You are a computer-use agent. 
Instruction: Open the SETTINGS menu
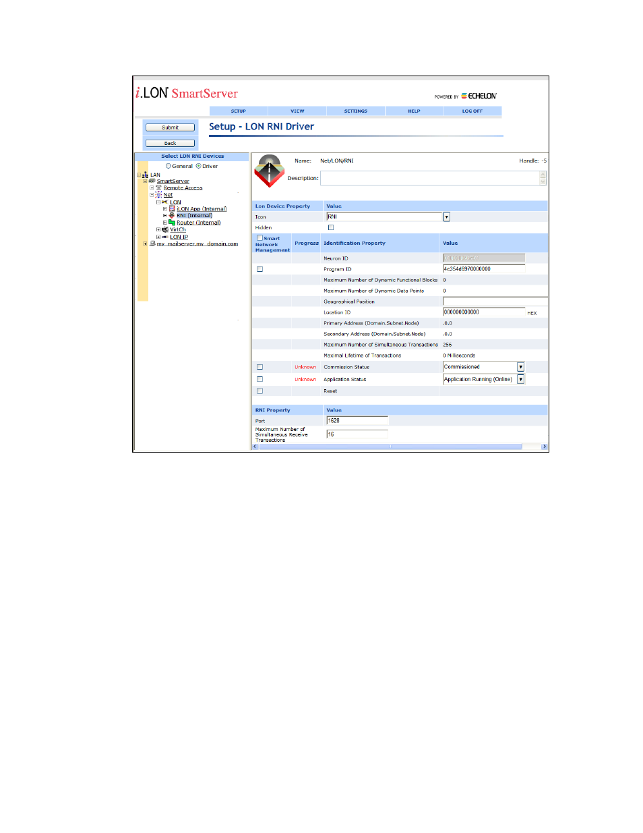[356, 111]
